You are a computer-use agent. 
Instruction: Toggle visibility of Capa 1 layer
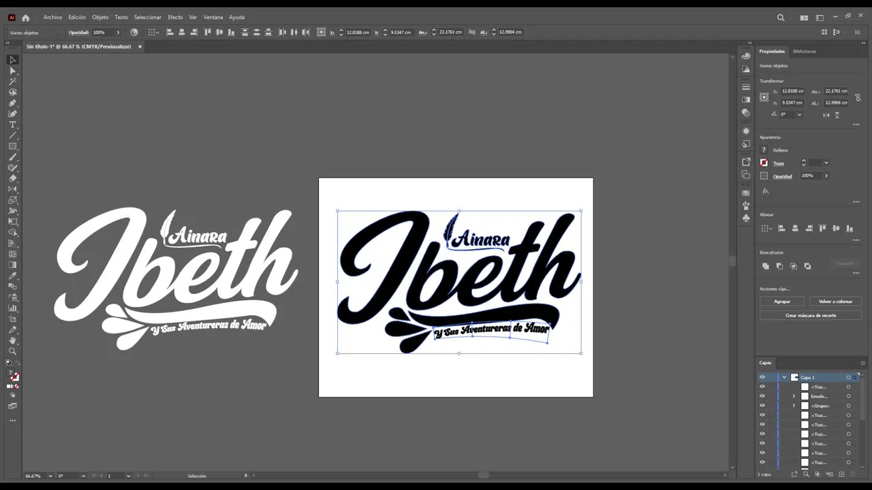click(762, 377)
